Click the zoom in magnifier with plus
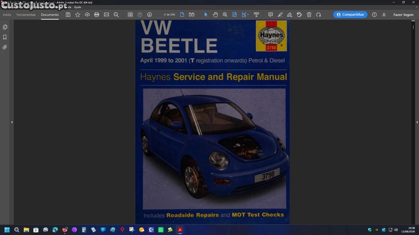 [225, 15]
